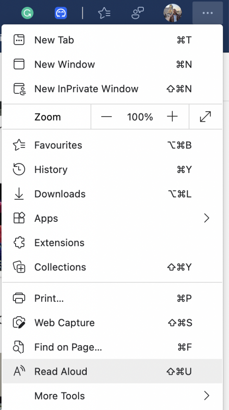Open the Favourites star toolbar icon

(x=104, y=13)
